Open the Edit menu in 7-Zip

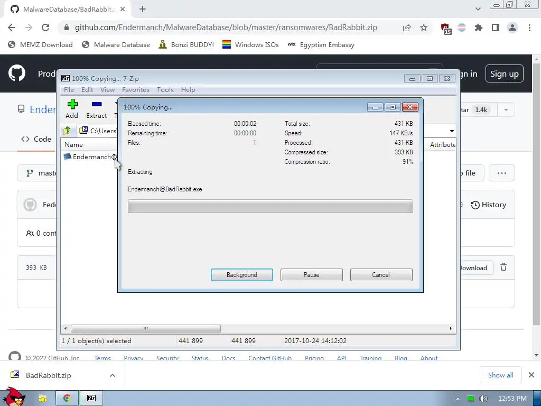87,90
